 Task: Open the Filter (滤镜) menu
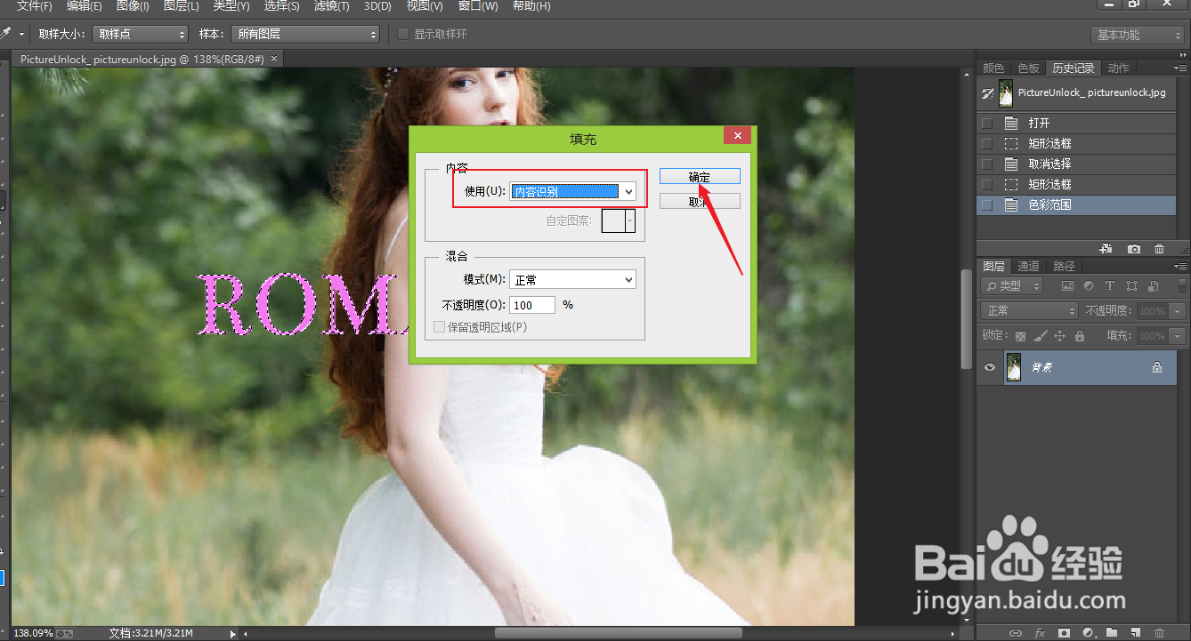332,6
